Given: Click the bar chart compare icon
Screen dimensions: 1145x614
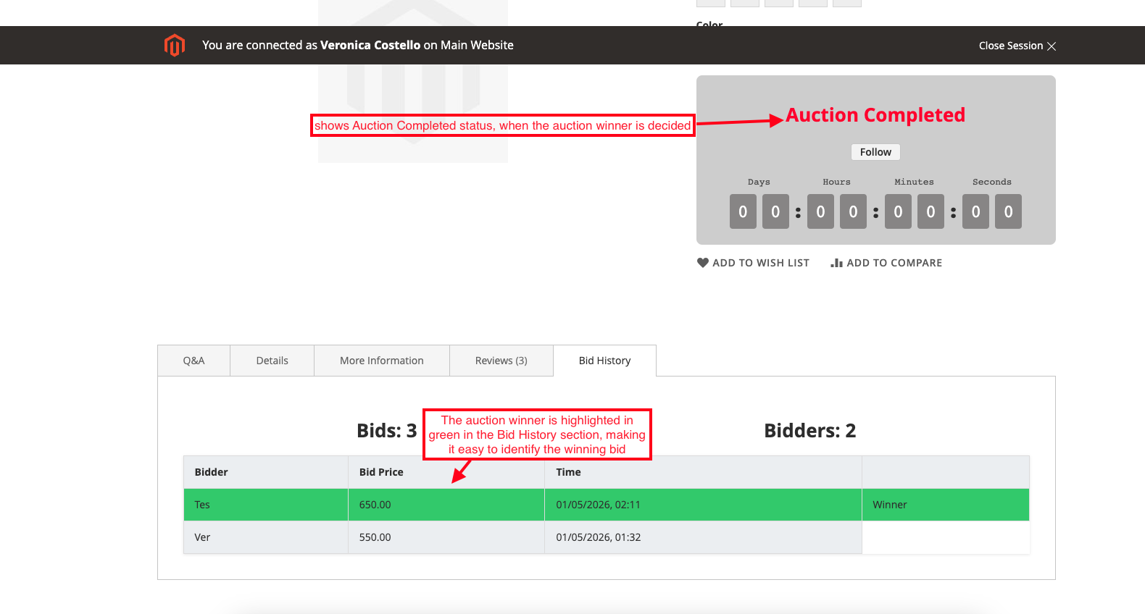Looking at the screenshot, I should click(x=836, y=263).
